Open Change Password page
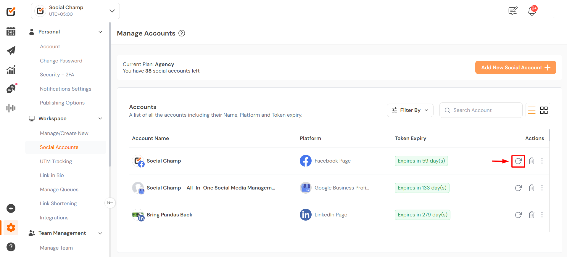The height and width of the screenshot is (257, 567). click(61, 61)
